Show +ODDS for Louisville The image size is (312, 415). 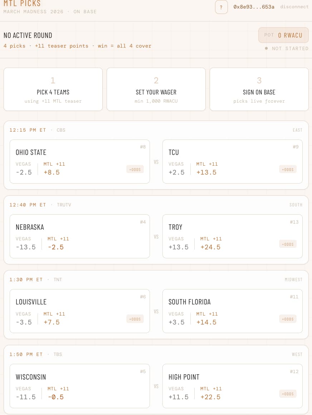pyautogui.click(x=135, y=319)
